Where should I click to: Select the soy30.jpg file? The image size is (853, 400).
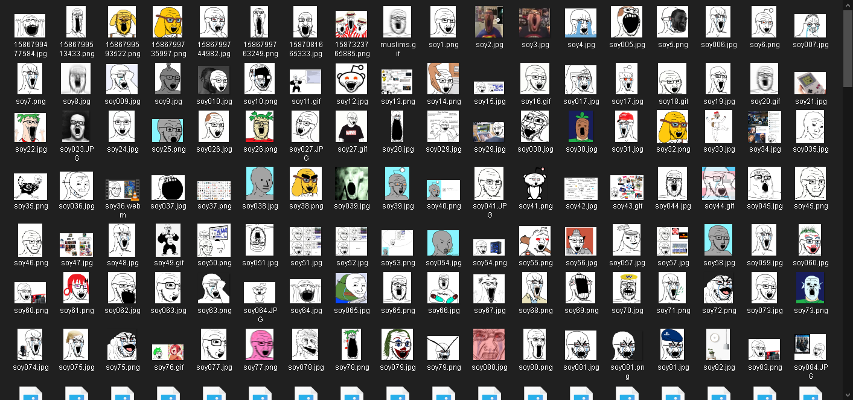coord(581,127)
